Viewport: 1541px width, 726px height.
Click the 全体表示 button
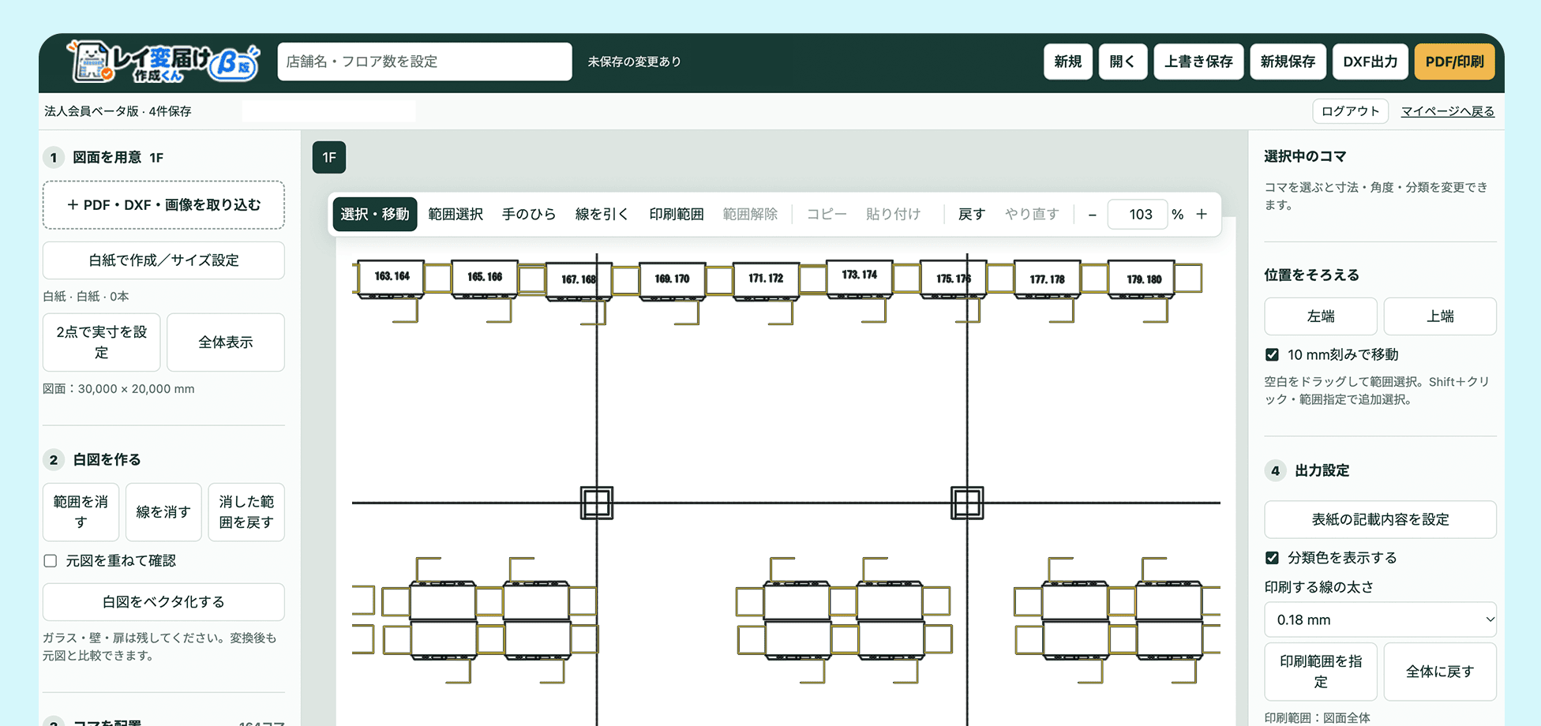pyautogui.click(x=226, y=342)
